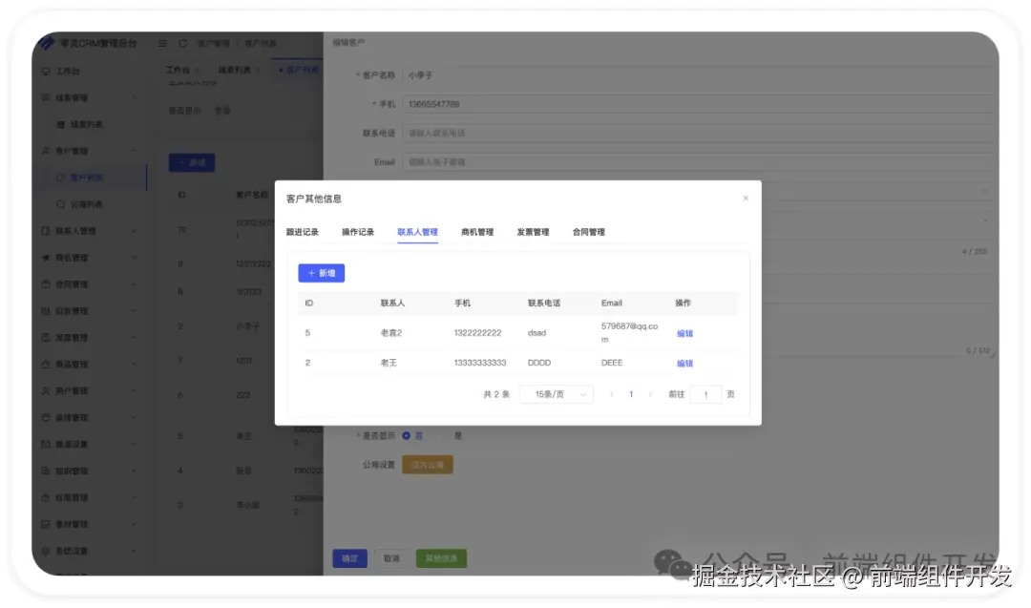The width and height of the screenshot is (1031, 608).
Task: Click inside the 前往 page number input
Action: click(x=705, y=393)
